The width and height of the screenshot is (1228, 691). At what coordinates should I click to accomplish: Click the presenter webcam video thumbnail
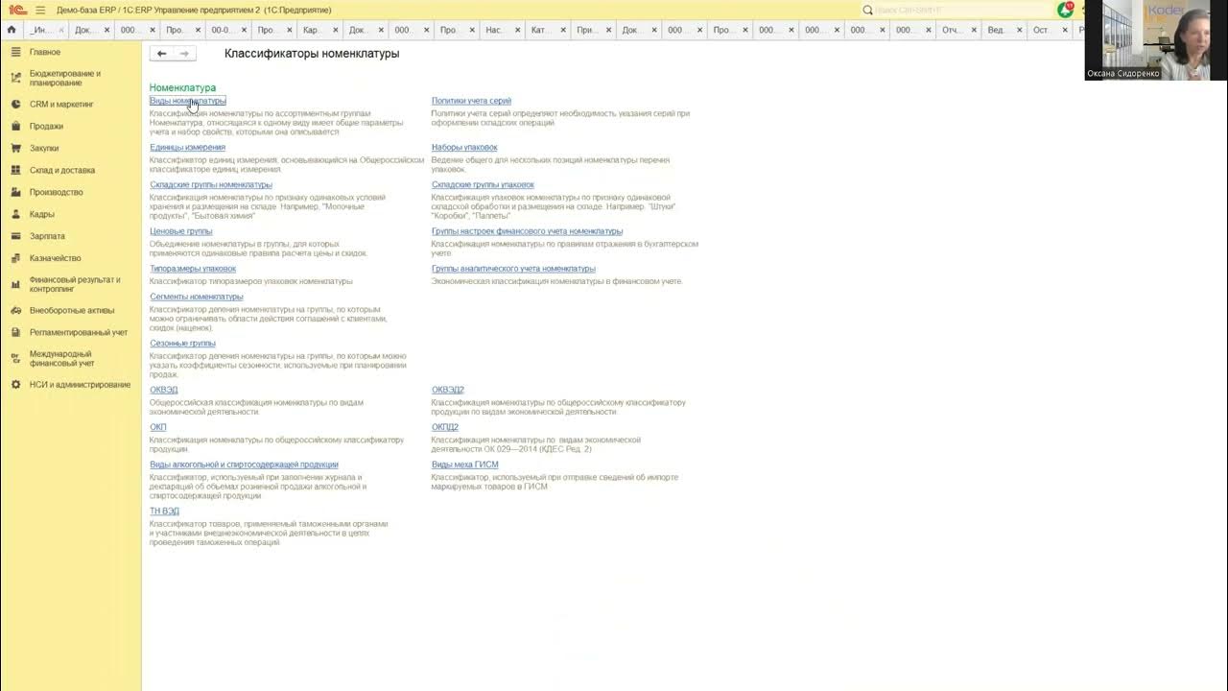1156,39
